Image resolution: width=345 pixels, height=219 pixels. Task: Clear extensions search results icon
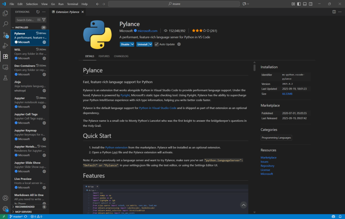point(39,20)
